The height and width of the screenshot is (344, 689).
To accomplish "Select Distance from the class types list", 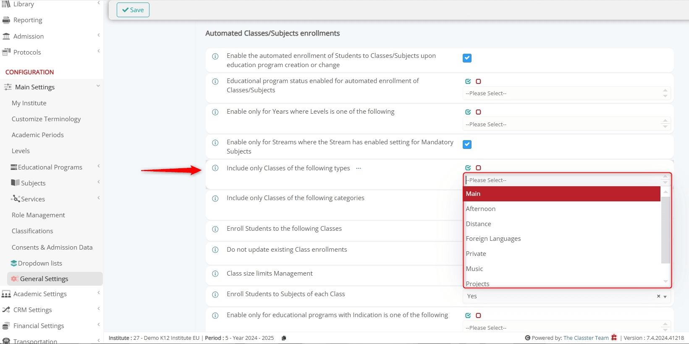I will [x=562, y=224].
